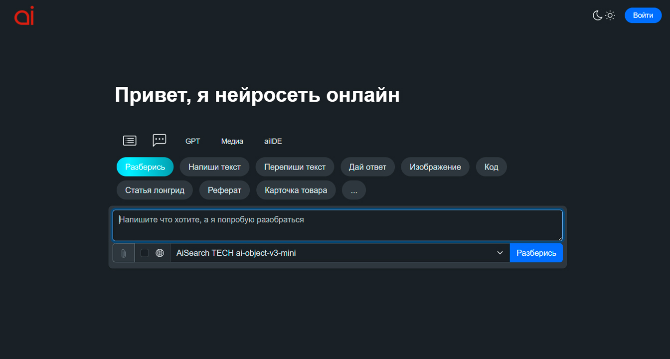
Task: Click the red ai logo
Action: pyautogui.click(x=23, y=15)
